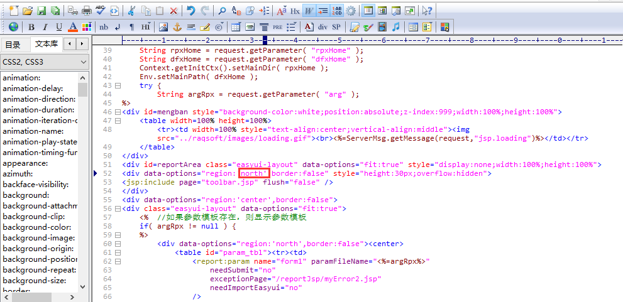This screenshot has height=302, width=623.
Task: Select the 文本库 tab
Action: 47,44
